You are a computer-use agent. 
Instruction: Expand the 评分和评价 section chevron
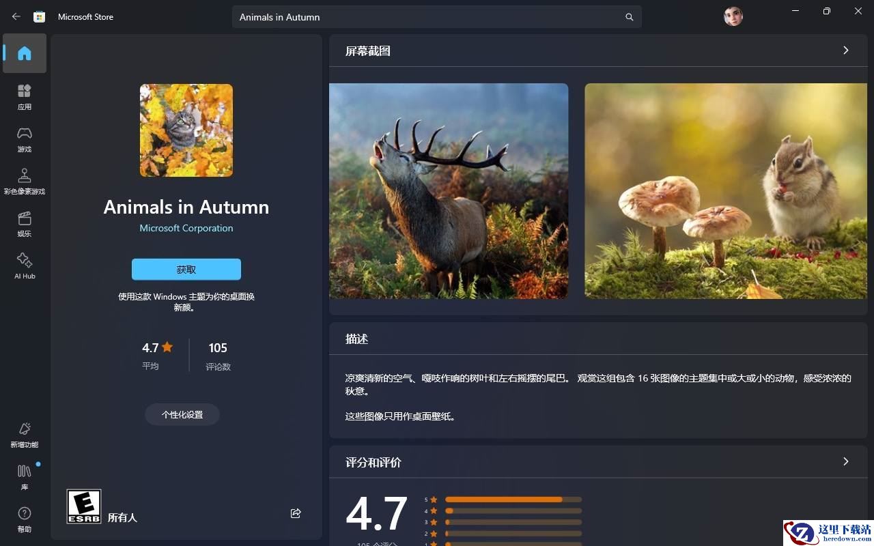coord(846,462)
